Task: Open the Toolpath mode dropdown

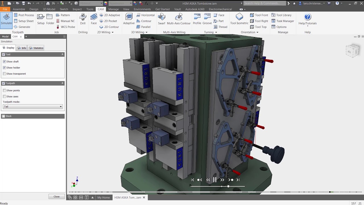Action: coord(32,106)
